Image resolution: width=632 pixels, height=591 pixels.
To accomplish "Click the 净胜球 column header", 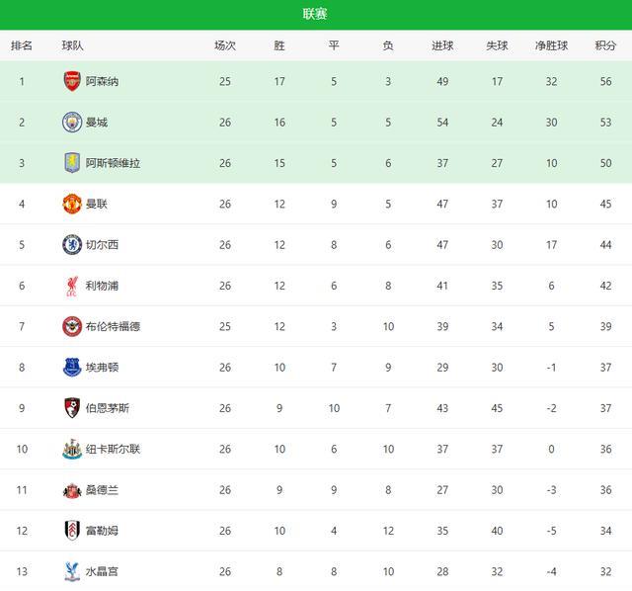I will [x=551, y=45].
